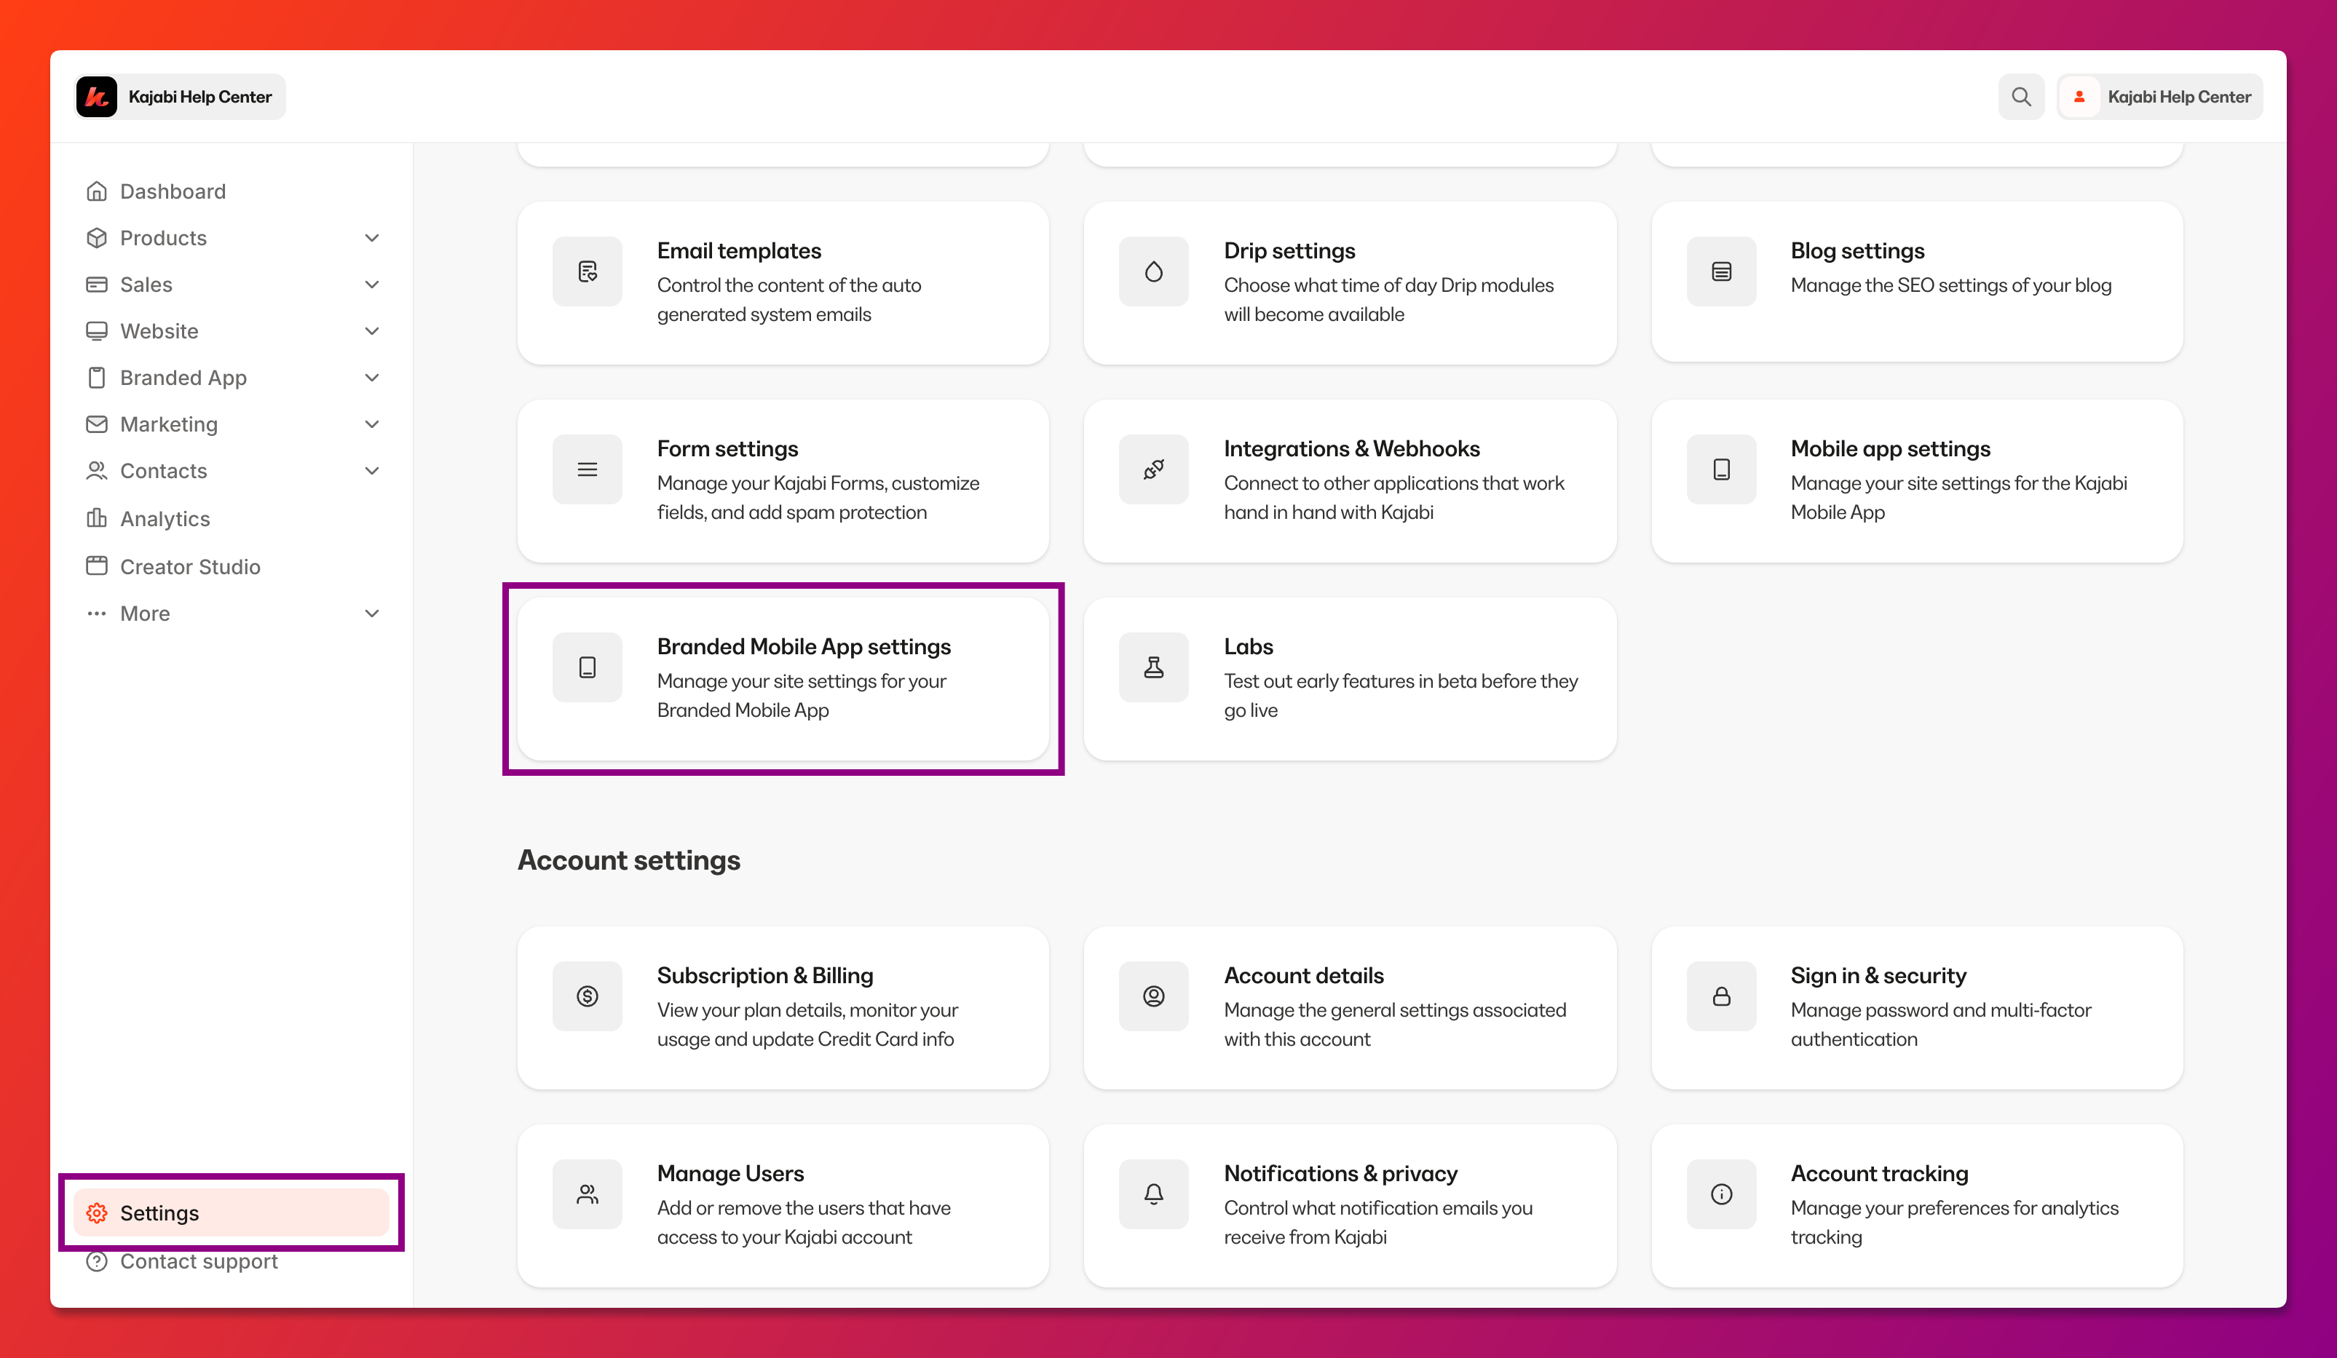Click the Contact support link

199,1262
